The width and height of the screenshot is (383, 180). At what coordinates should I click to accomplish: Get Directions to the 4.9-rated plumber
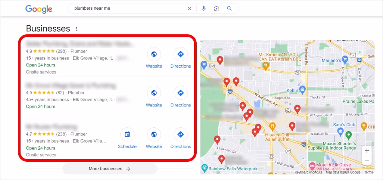pyautogui.click(x=181, y=58)
